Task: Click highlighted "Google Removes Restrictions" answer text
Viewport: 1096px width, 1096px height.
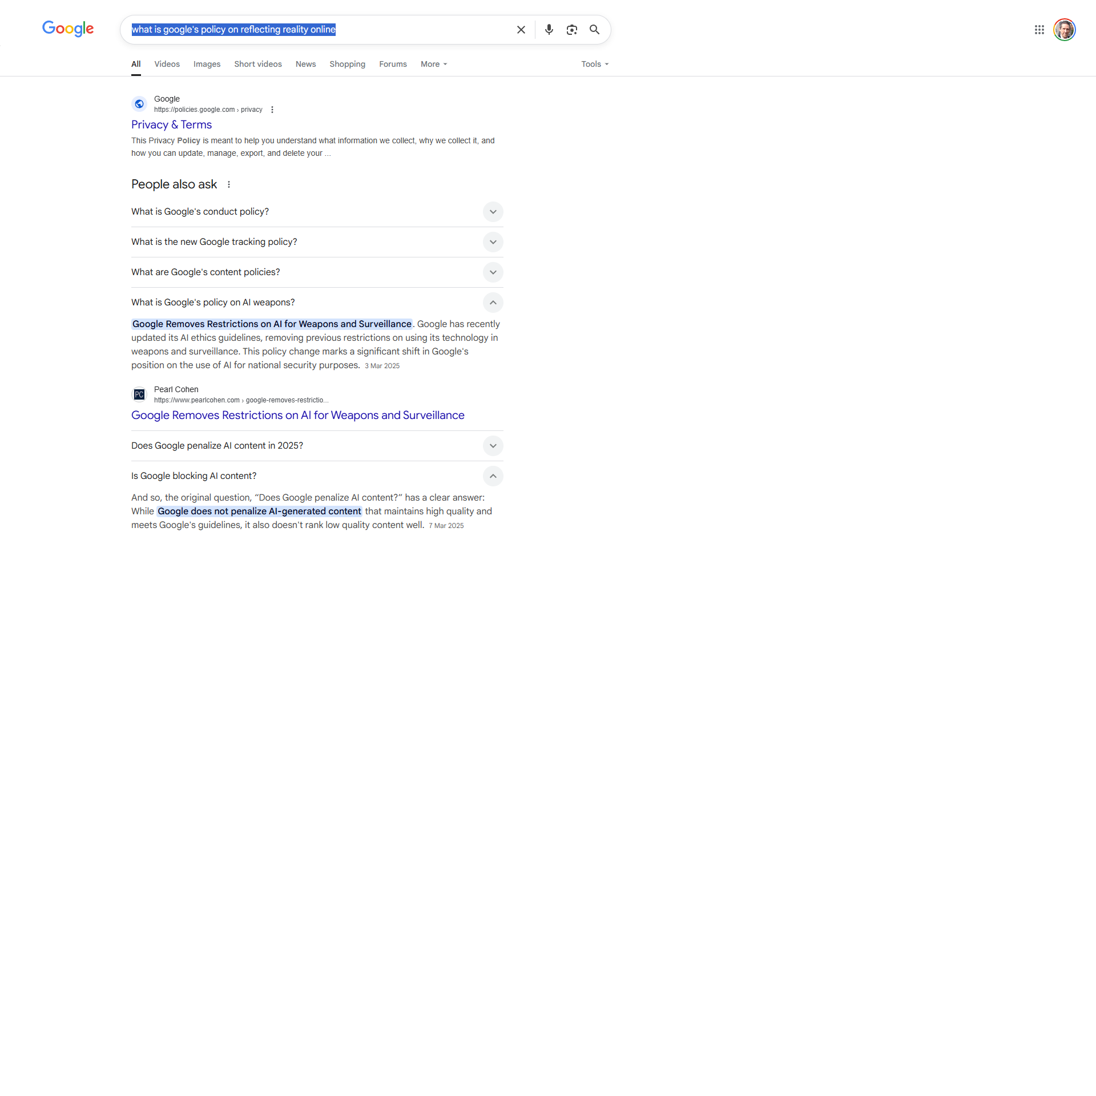Action: 272,324
